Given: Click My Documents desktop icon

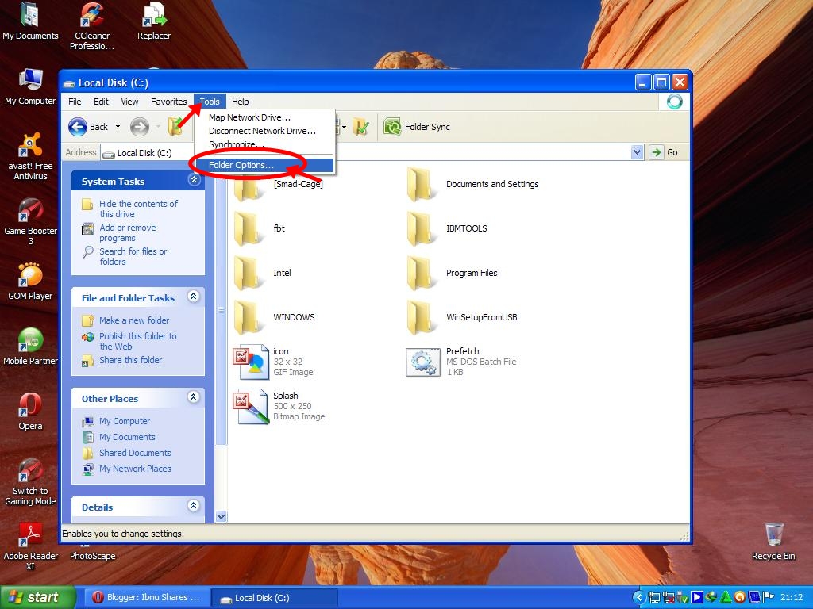Looking at the screenshot, I should click(x=30, y=21).
